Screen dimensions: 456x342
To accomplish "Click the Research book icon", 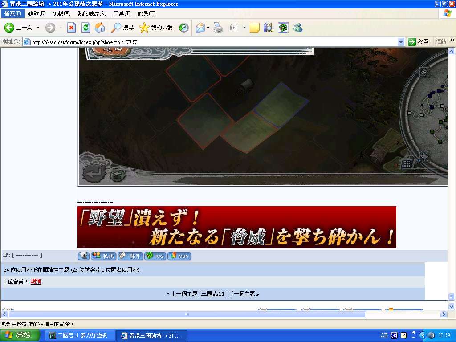I will coord(268,28).
